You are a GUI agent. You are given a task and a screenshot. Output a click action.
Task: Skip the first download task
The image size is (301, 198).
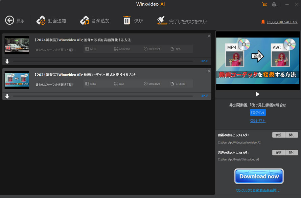tap(205, 61)
